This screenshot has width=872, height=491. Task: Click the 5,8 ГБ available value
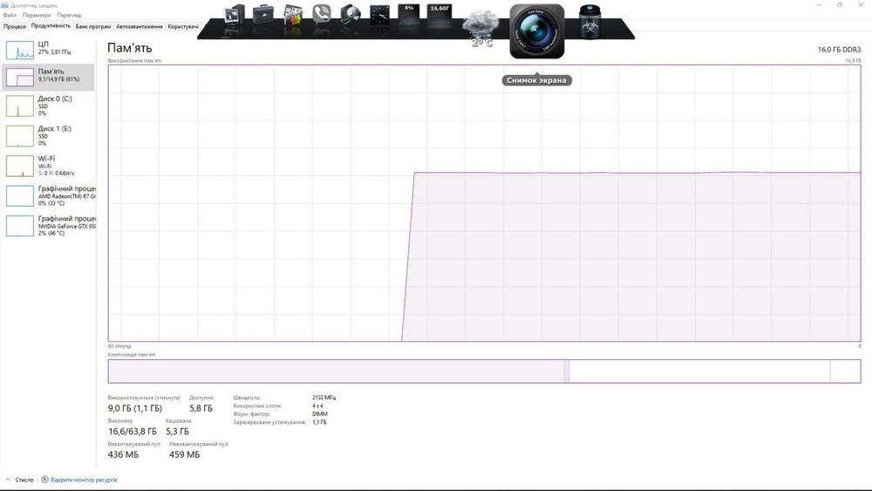[201, 408]
